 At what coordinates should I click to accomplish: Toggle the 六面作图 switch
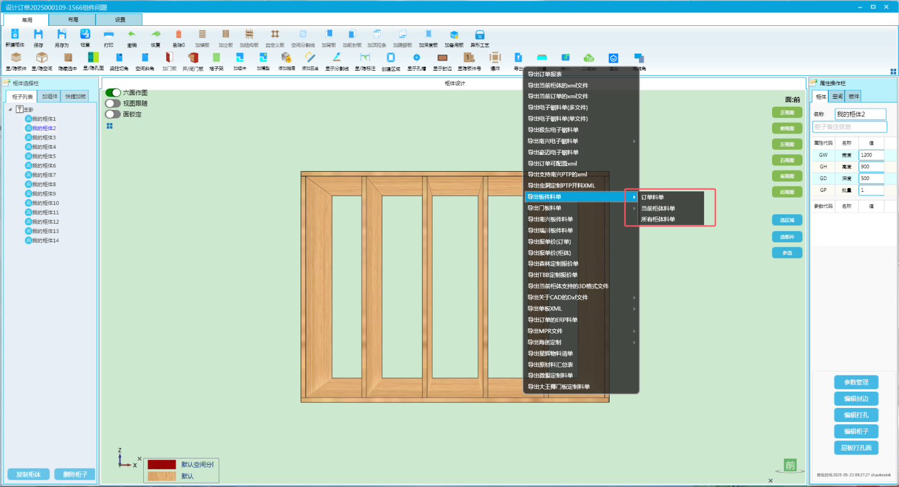tap(113, 93)
